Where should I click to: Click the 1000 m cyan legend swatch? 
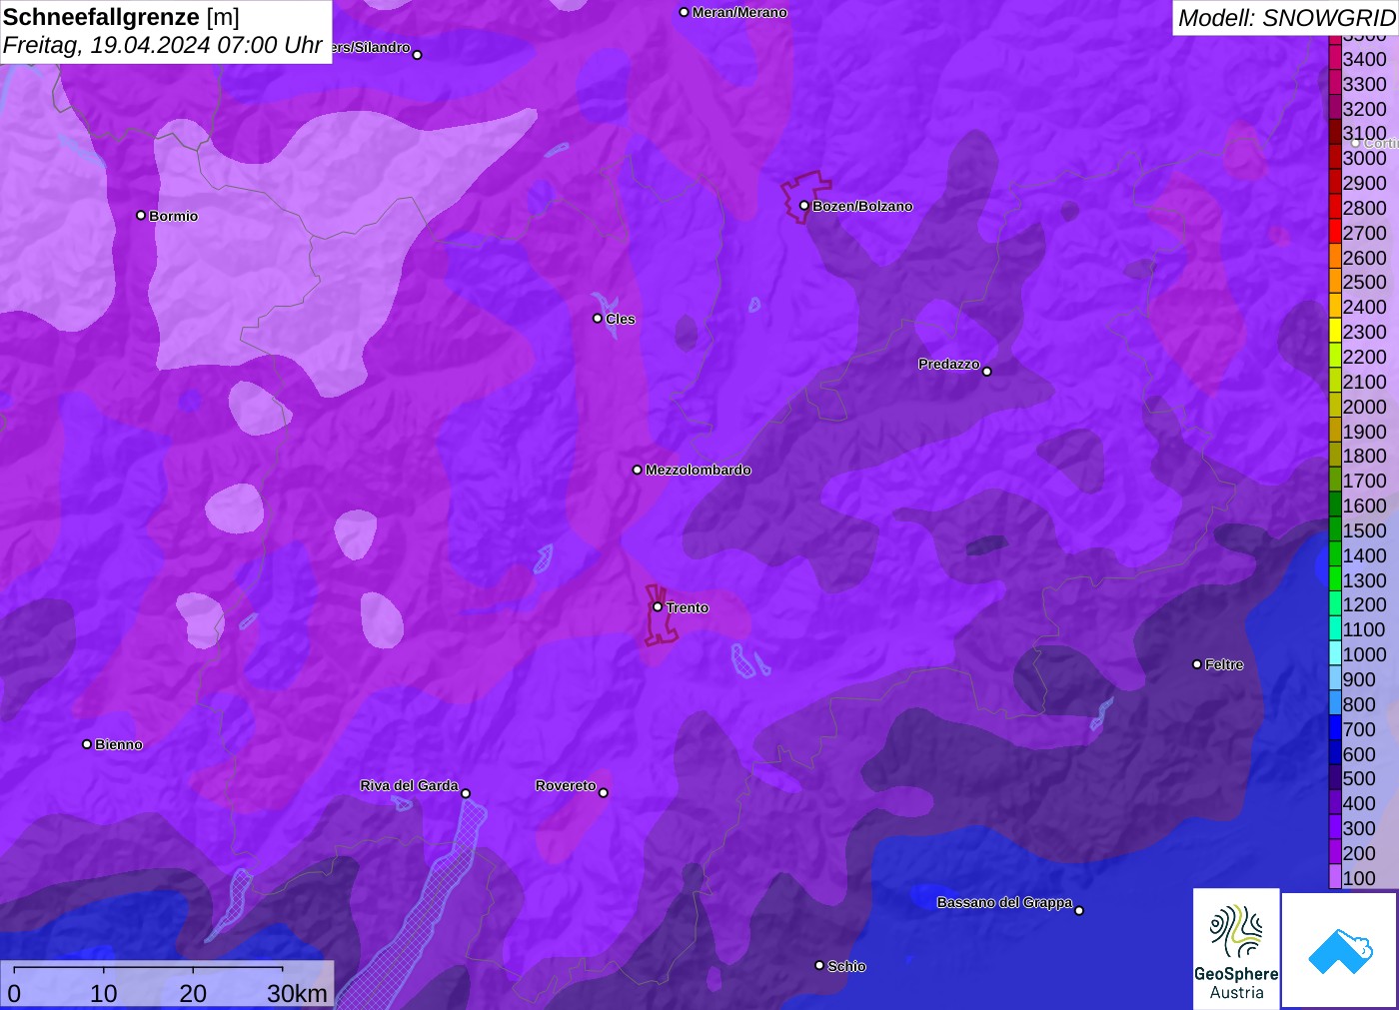click(x=1334, y=654)
